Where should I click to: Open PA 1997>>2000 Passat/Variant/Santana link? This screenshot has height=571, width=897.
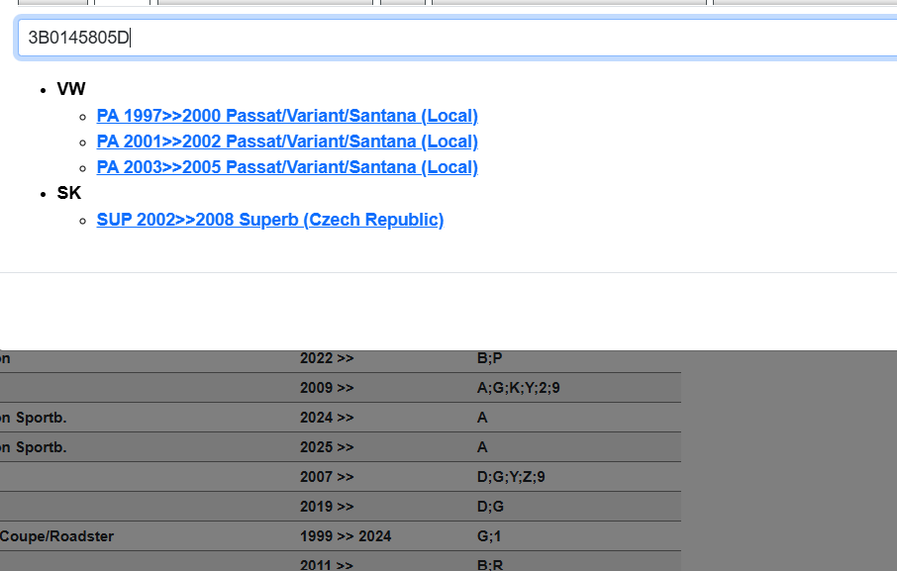click(287, 116)
